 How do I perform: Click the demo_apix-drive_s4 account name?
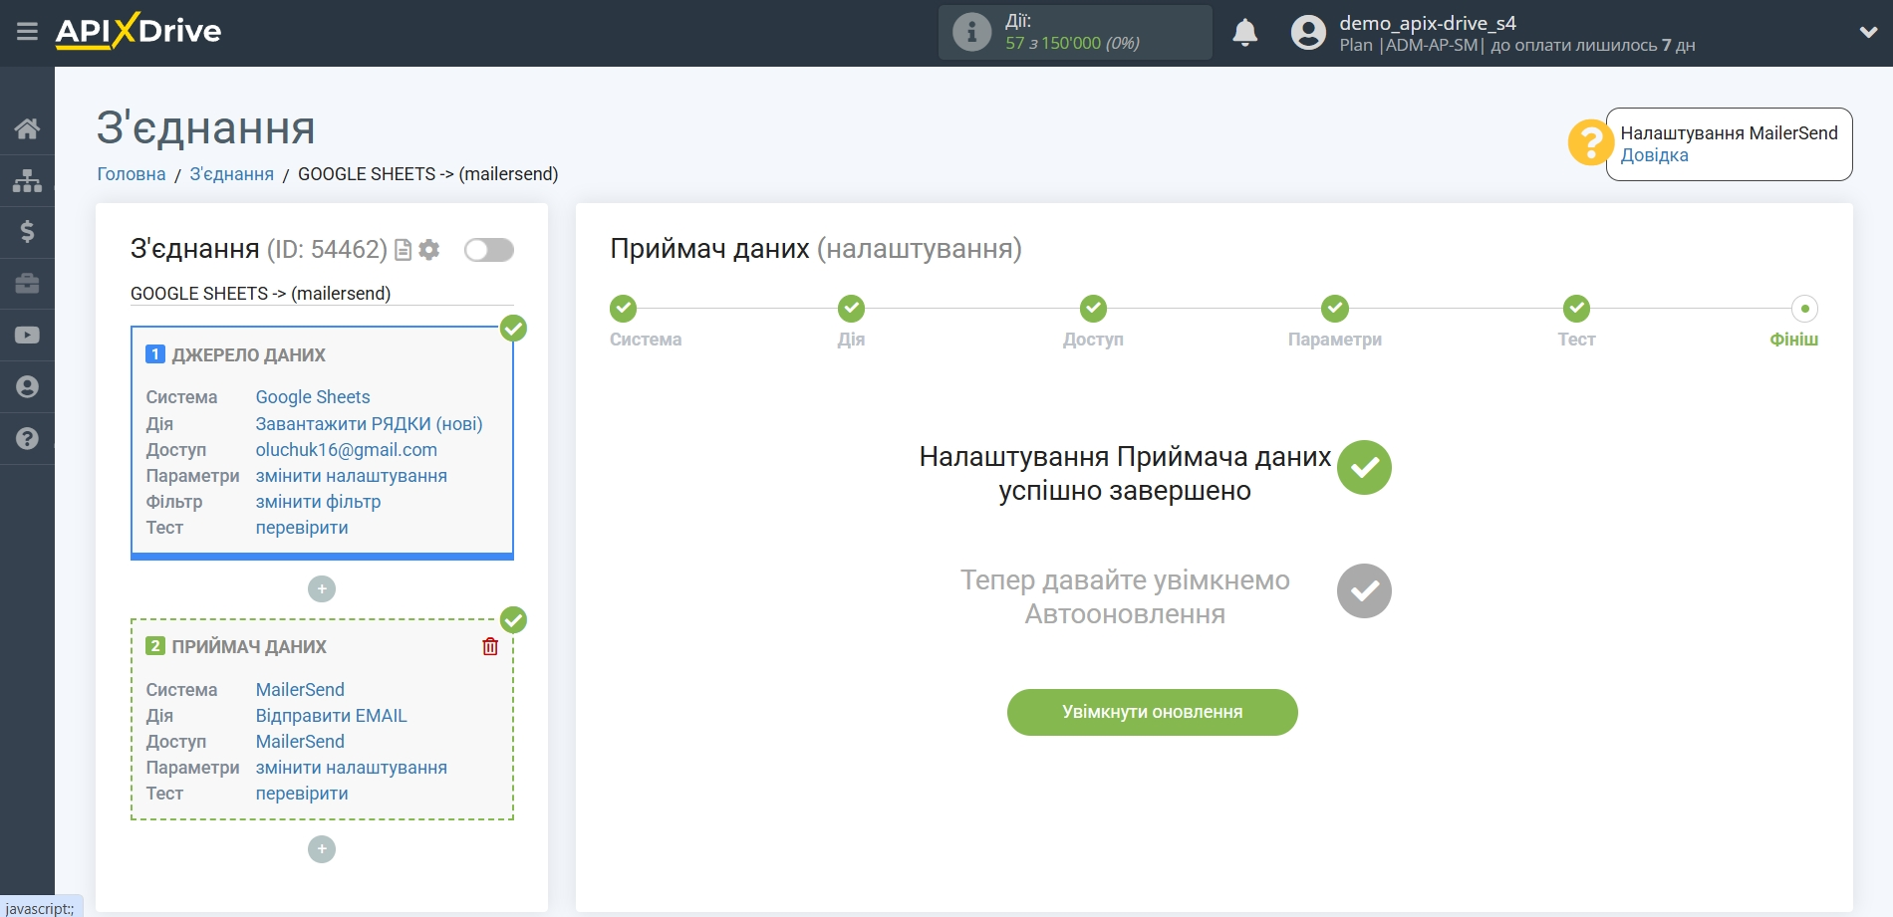[x=1427, y=23]
